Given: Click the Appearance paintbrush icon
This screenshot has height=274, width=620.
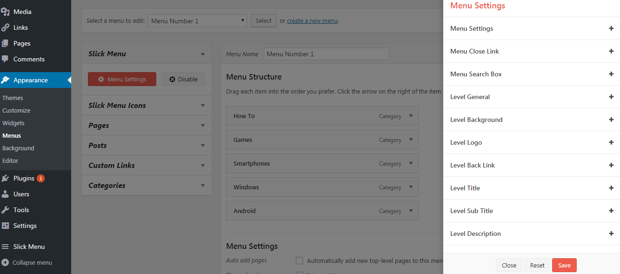Looking at the screenshot, I should tap(5, 80).
